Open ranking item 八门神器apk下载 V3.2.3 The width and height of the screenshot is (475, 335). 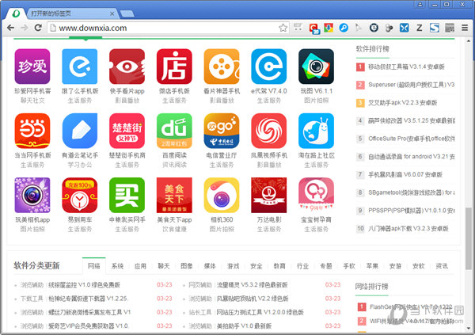(x=408, y=228)
